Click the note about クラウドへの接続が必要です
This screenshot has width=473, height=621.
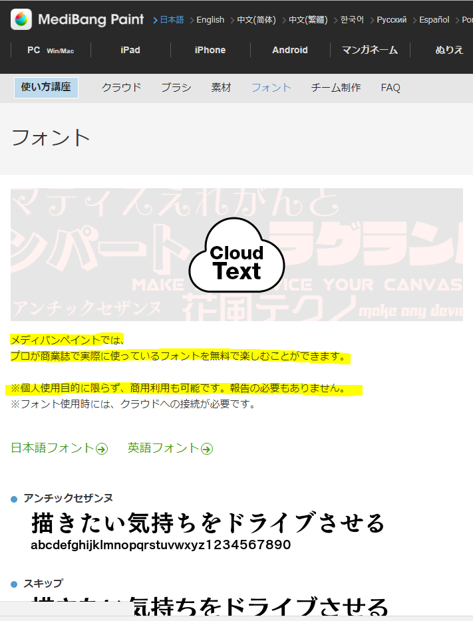click(134, 404)
